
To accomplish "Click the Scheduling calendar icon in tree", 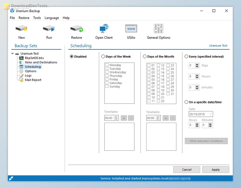I will coord(21,67).
